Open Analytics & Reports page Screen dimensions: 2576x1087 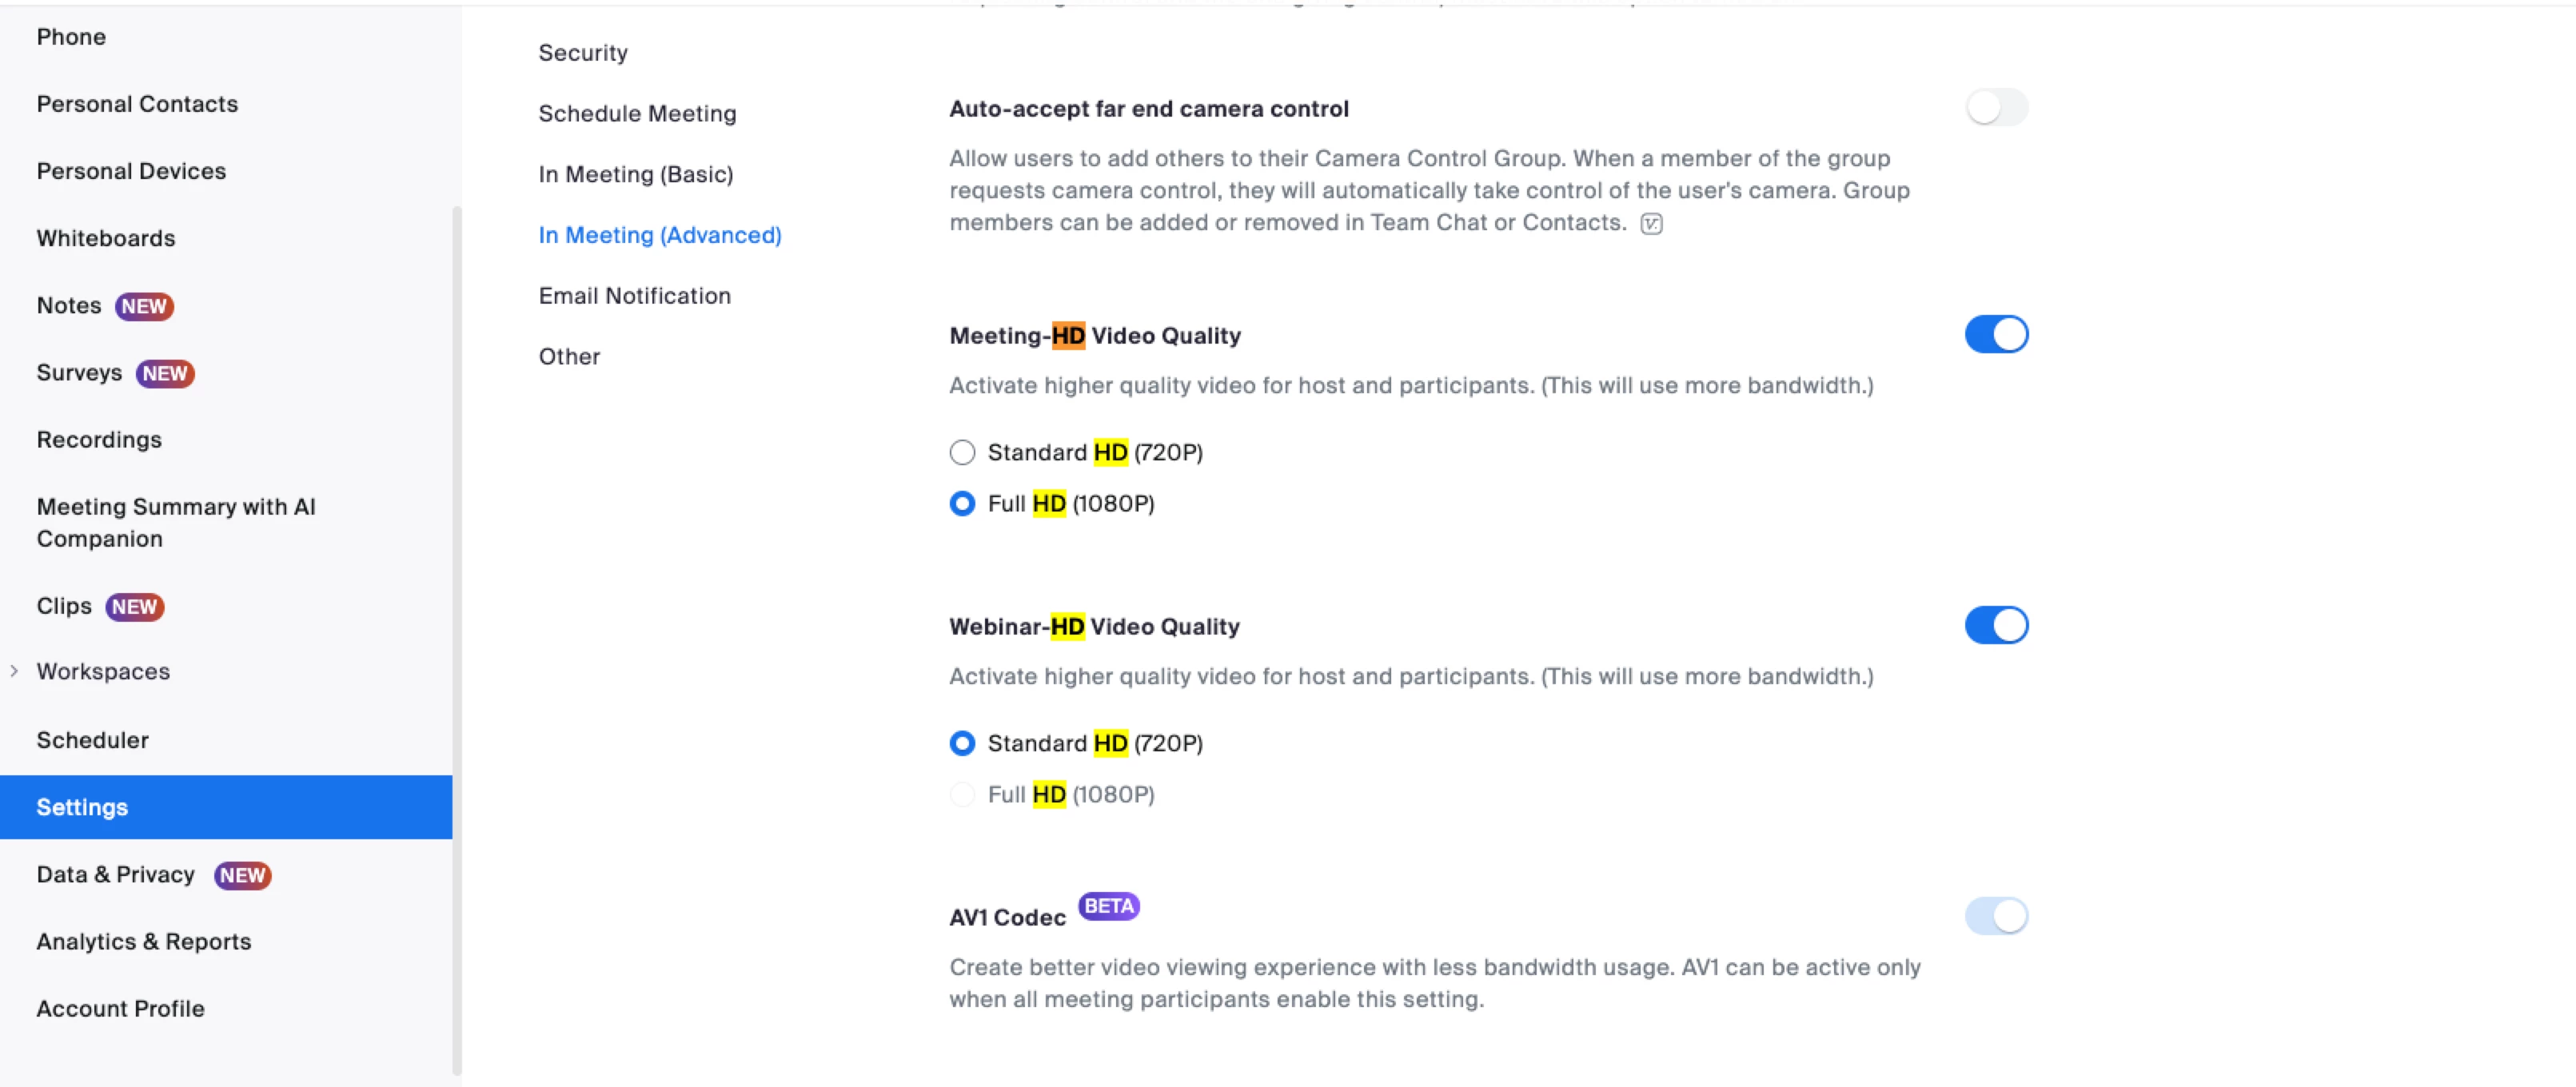(x=144, y=942)
